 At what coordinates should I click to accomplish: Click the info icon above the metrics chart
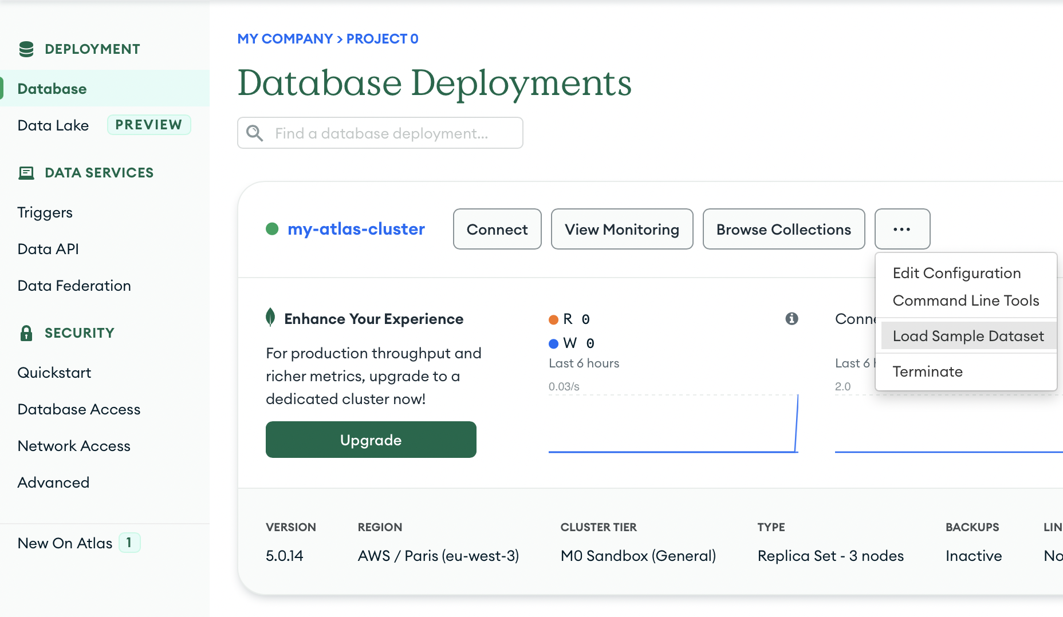click(792, 319)
